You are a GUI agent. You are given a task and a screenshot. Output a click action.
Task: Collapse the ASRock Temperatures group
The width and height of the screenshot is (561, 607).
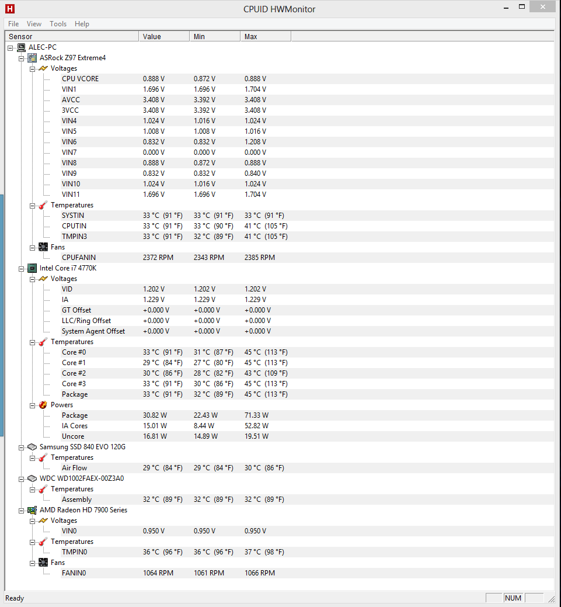point(33,206)
